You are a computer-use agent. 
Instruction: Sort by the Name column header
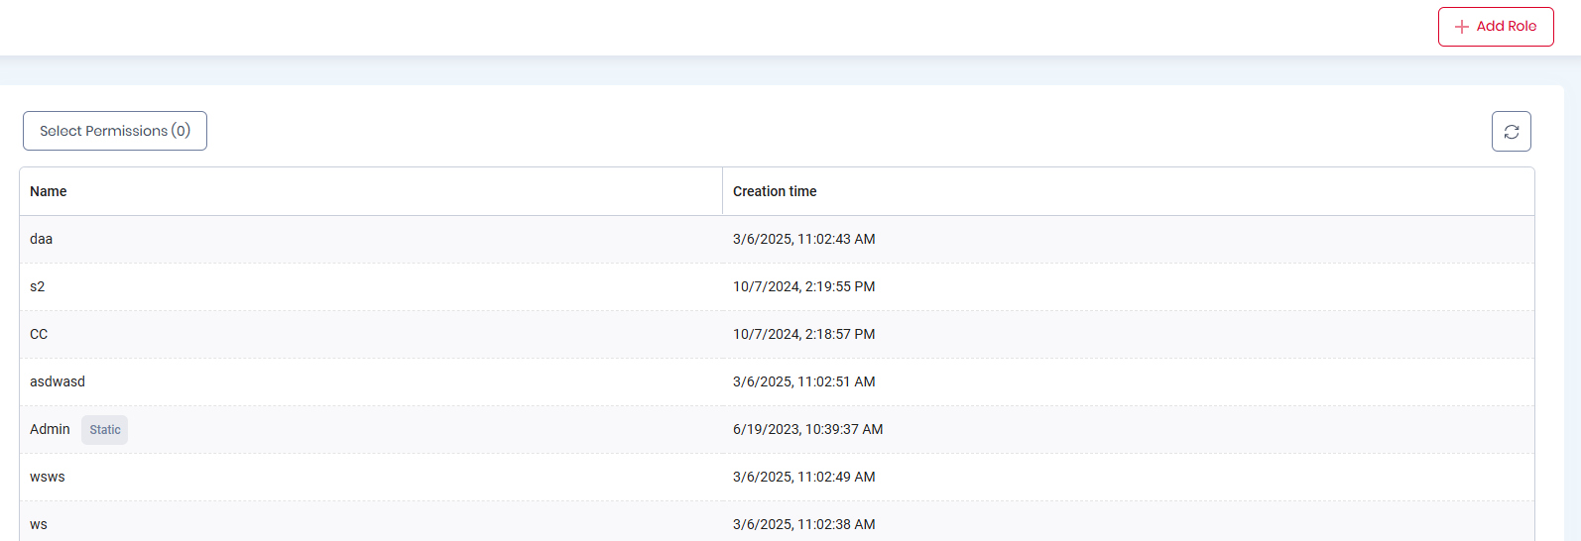pos(49,191)
